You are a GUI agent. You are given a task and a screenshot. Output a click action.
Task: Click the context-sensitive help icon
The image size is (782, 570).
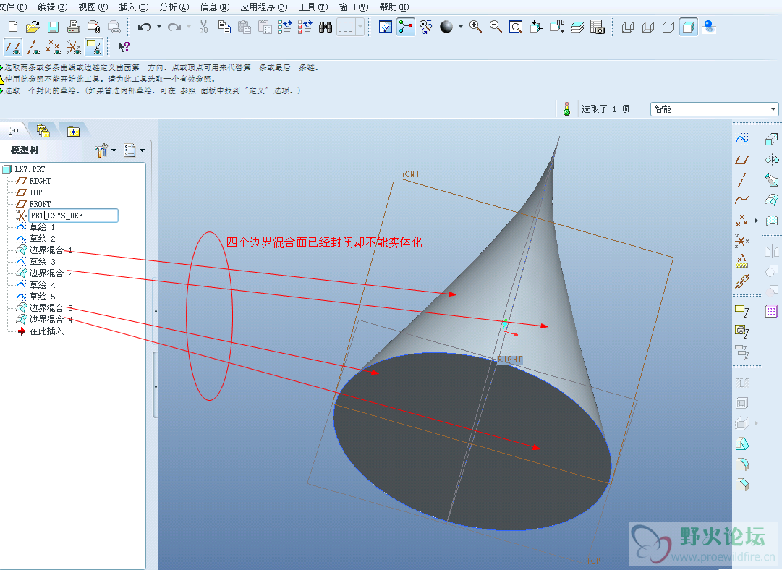pos(124,47)
